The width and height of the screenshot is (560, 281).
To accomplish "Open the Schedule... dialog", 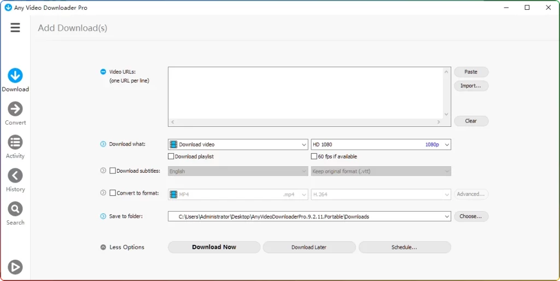I will [x=405, y=247].
